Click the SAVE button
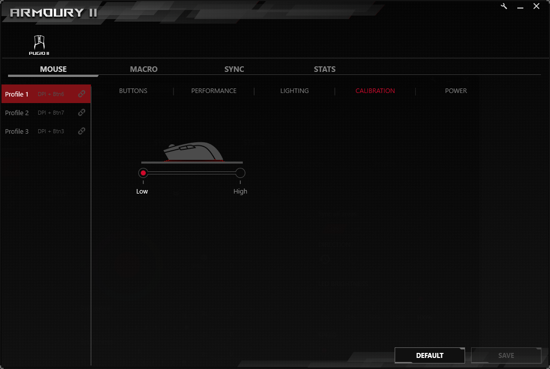Screen dimensions: 550x369 pos(506,355)
